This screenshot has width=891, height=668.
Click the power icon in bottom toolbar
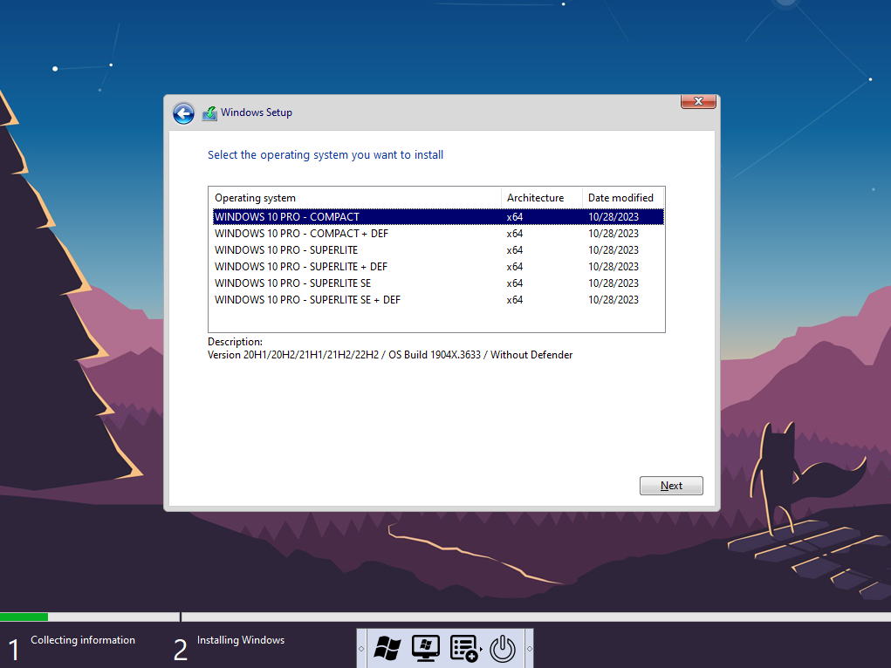503,648
